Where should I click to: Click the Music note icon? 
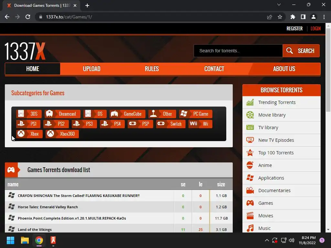pyautogui.click(x=250, y=228)
